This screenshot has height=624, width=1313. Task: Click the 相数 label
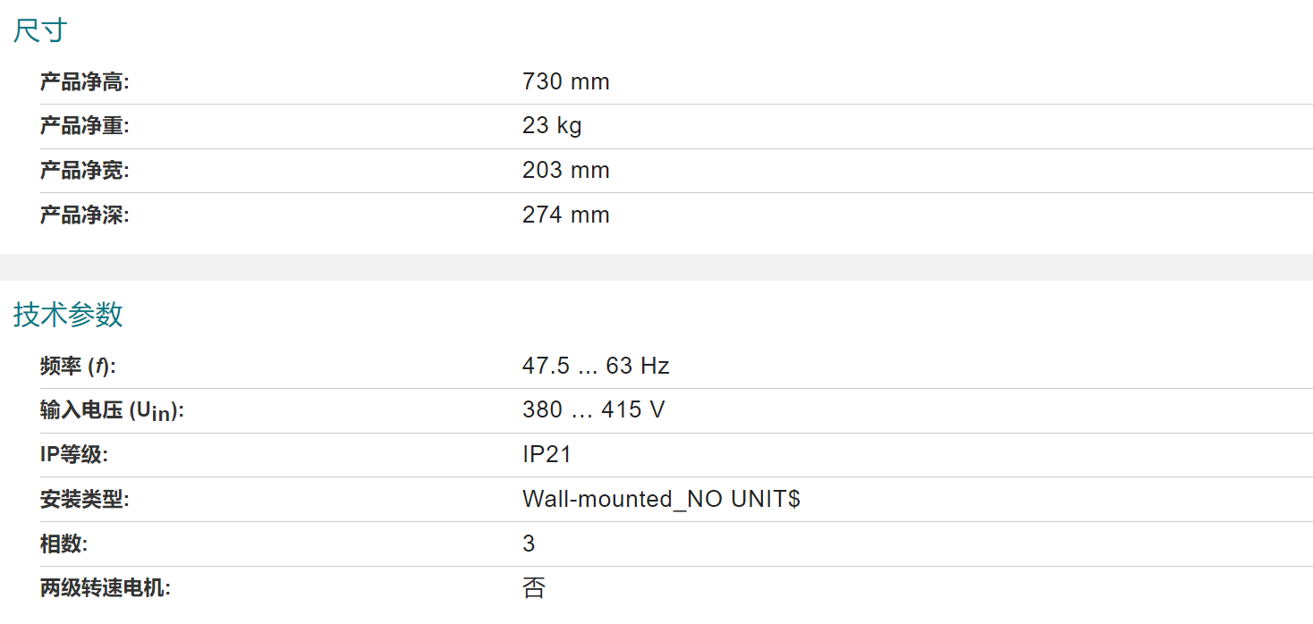[64, 544]
